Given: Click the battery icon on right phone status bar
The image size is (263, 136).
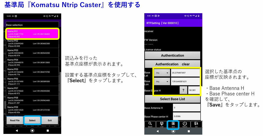Looking at the screenshot, I should [199, 16].
